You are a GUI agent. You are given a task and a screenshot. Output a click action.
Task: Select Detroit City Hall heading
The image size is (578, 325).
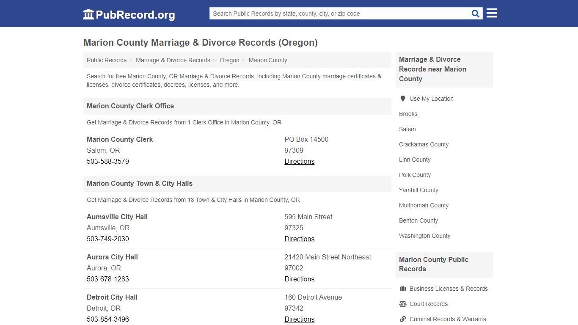pyautogui.click(x=112, y=297)
